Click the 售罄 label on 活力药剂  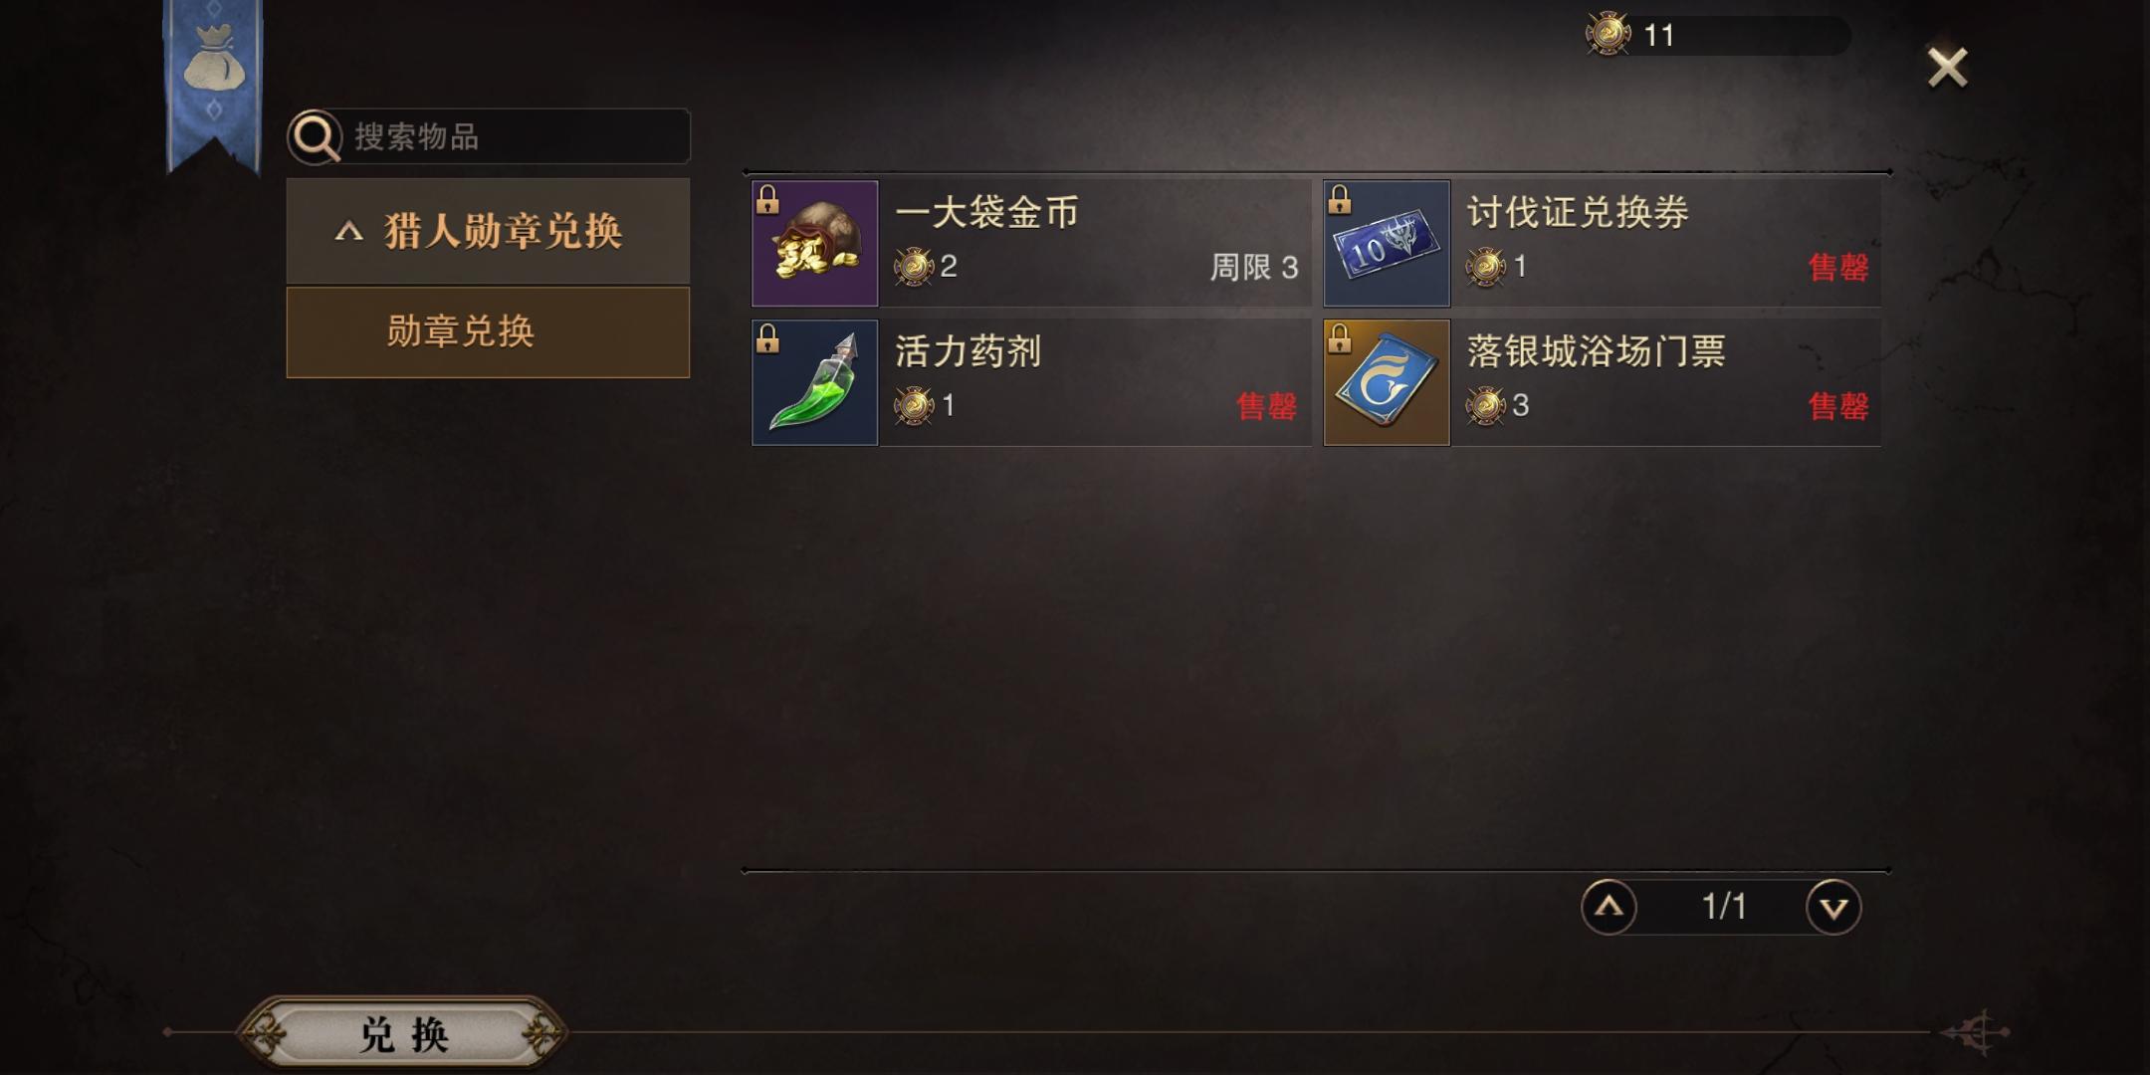point(1266,406)
